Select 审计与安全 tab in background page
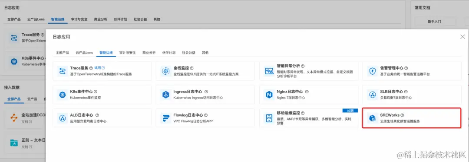The width and height of the screenshot is (469, 162). [x=79, y=19]
